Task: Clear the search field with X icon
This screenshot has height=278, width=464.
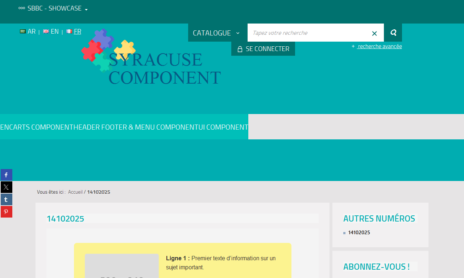Action: point(374,33)
